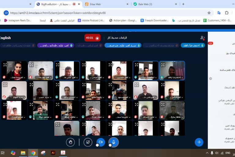Make پارسا طالع video fullscreen
Image resolution: width=235 pixels, height=157 pixels.
84,85
